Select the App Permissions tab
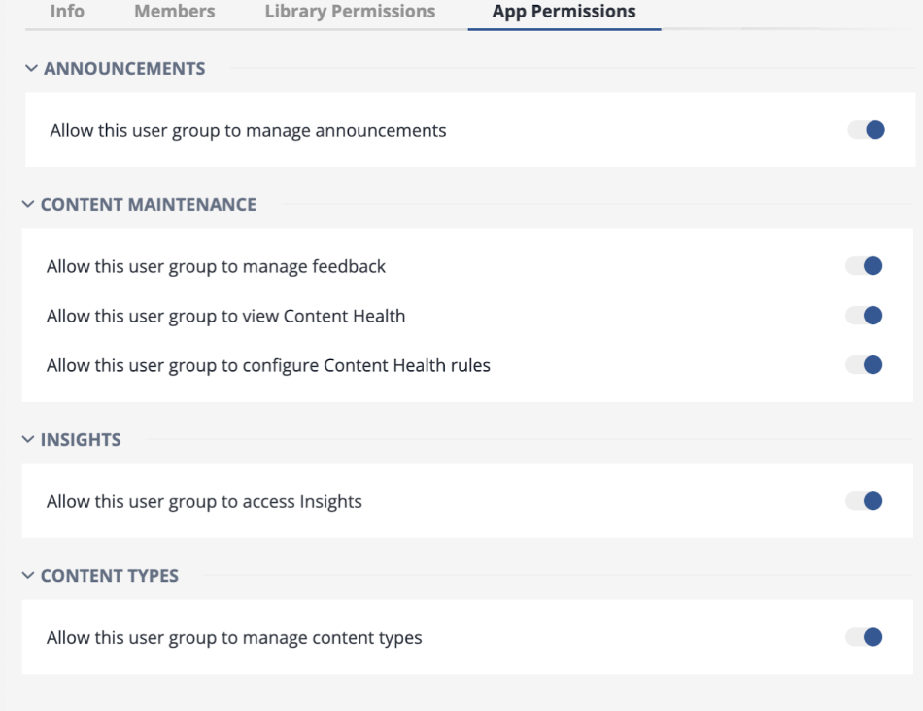Viewport: 923px width, 711px height. coord(564,12)
